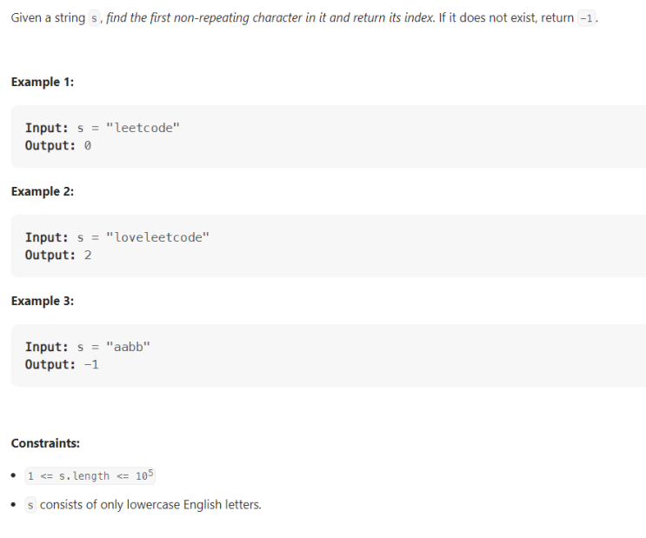
Task: Click the "aabb" input string in Example 3
Action: (128, 347)
